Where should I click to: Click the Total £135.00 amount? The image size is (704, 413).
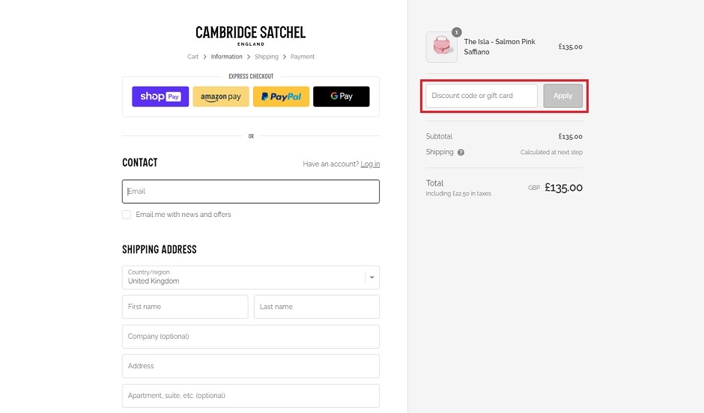[563, 188]
